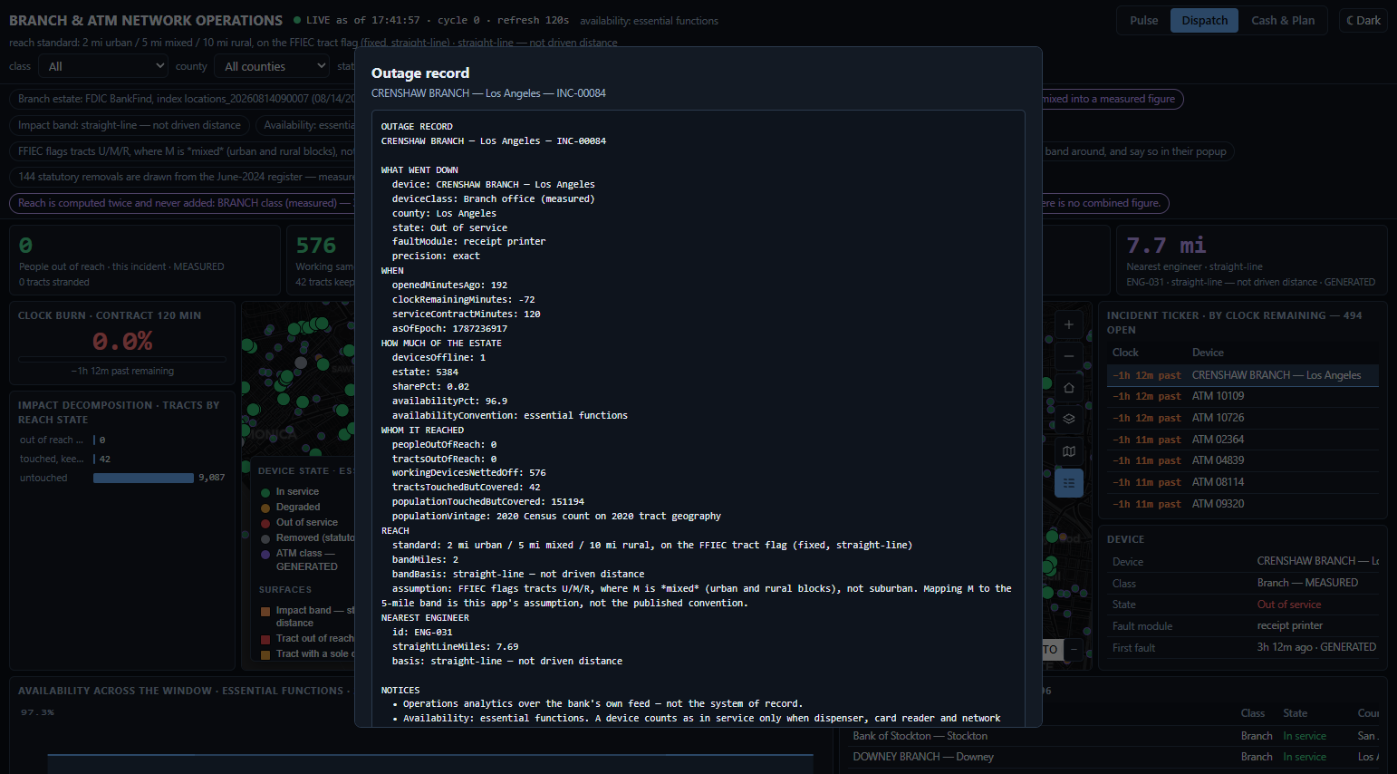Open the class dropdown set to All
This screenshot has height=774, width=1397.
[104, 66]
